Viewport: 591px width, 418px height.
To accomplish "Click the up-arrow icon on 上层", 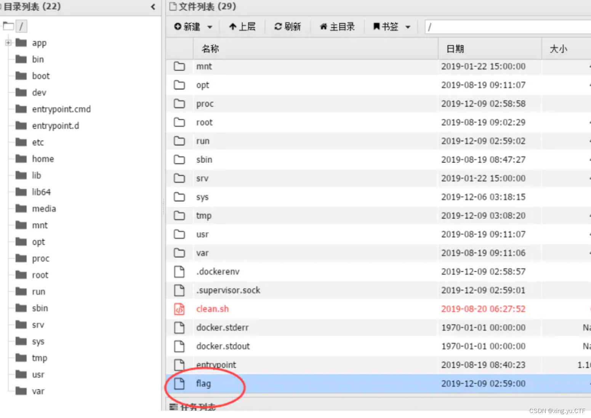I will coord(233,27).
